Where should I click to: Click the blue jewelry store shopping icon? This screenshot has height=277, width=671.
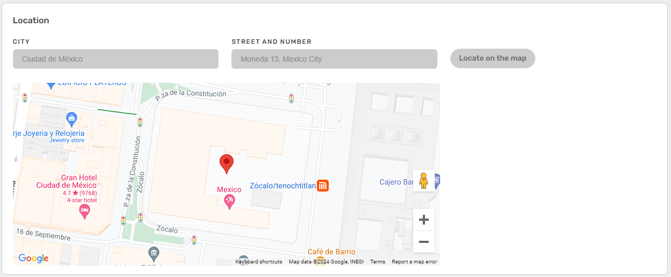[71, 117]
